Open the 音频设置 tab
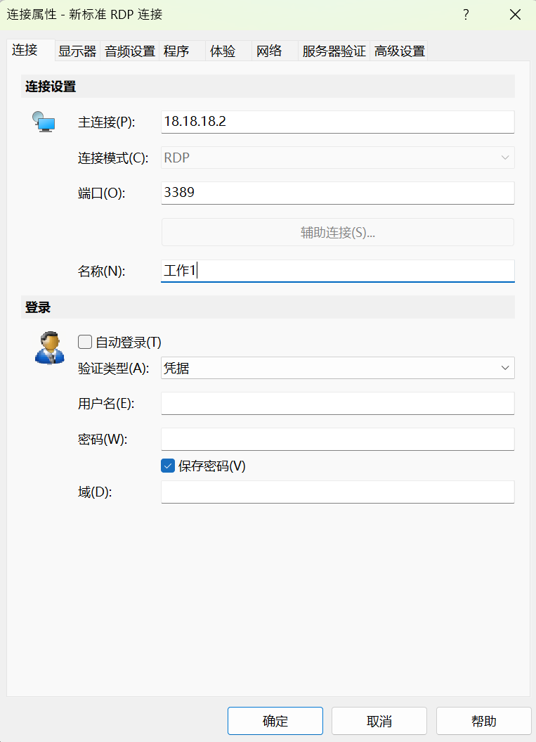Screen dimensions: 536x742 click(130, 51)
